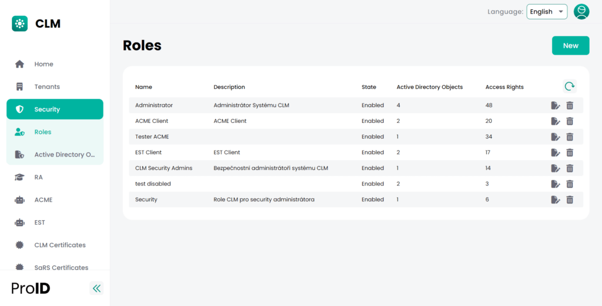The height and width of the screenshot is (306, 602).
Task: Click the Description column header
Action: [x=229, y=87]
